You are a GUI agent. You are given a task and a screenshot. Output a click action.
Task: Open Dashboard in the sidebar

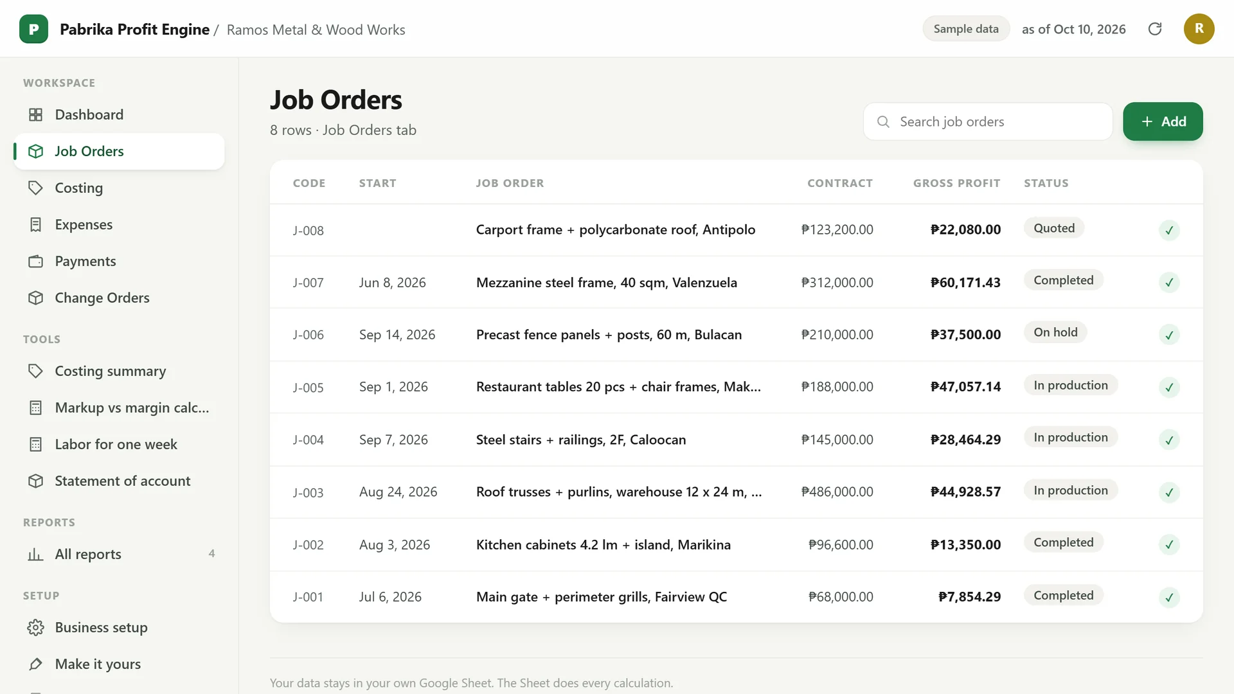click(120, 114)
